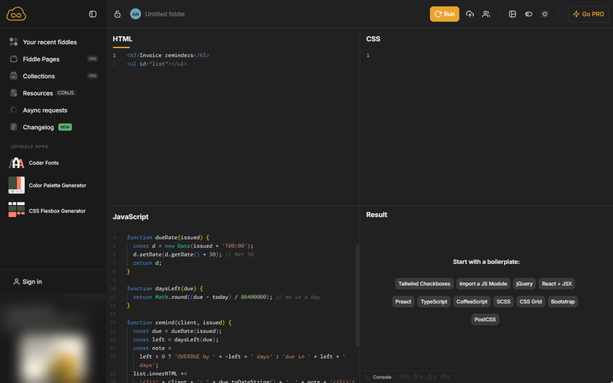Viewport: 613px width, 383px height.
Task: Open the Changelog
Action: (x=38, y=127)
